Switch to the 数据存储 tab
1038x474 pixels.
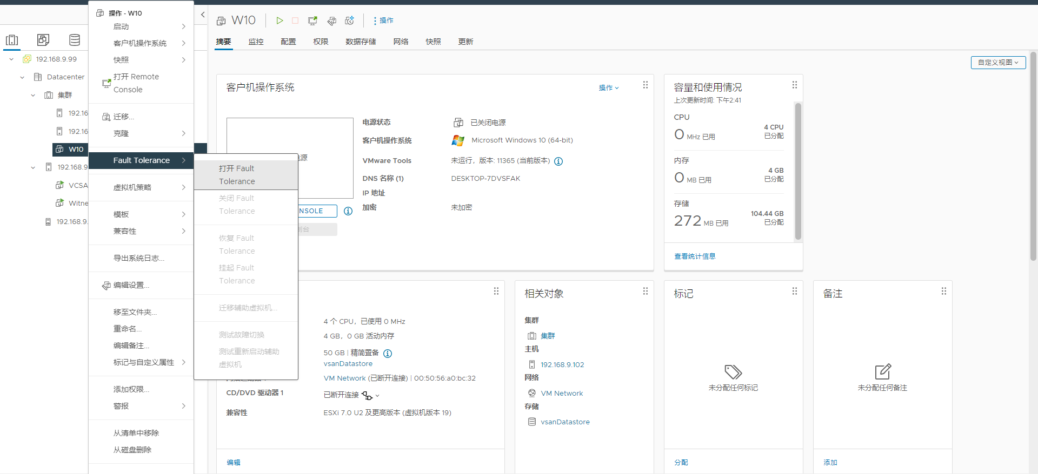[x=361, y=42]
